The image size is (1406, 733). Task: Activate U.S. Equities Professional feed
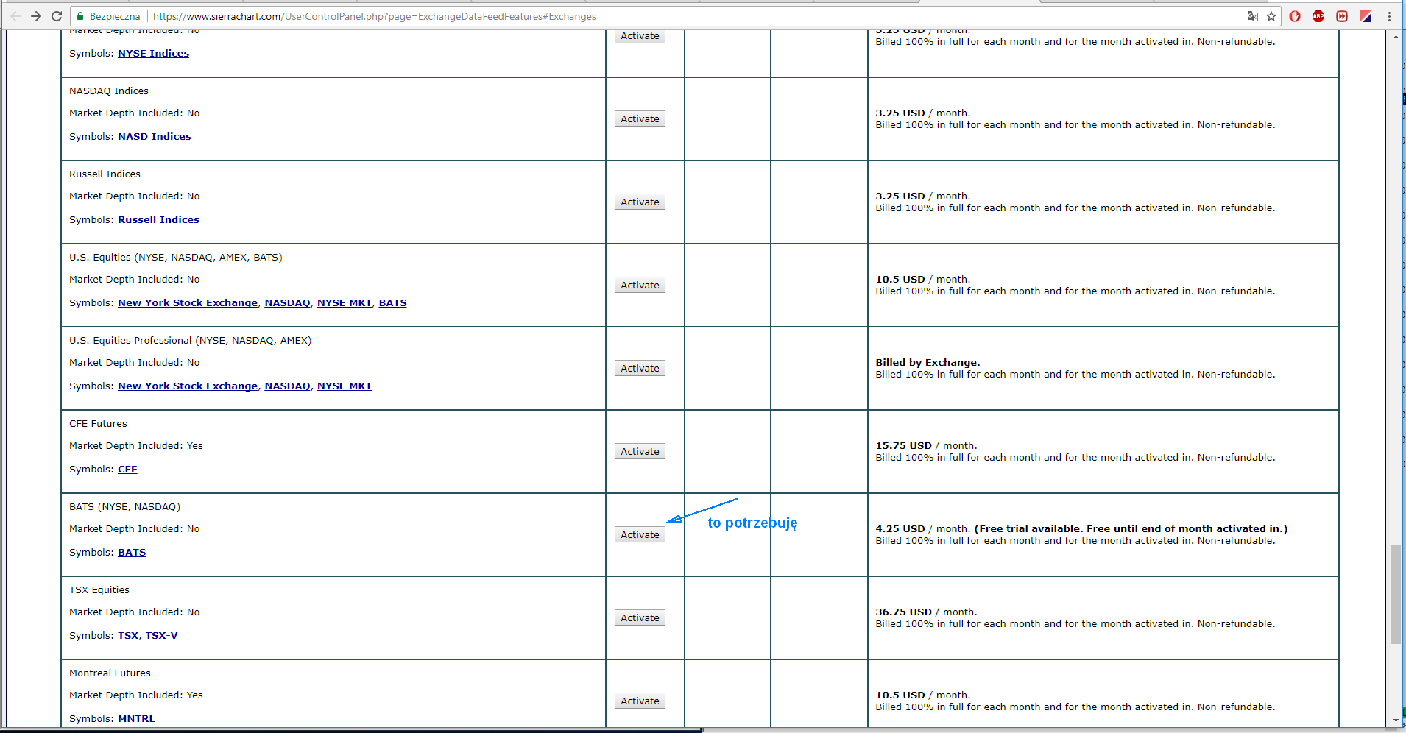[640, 368]
